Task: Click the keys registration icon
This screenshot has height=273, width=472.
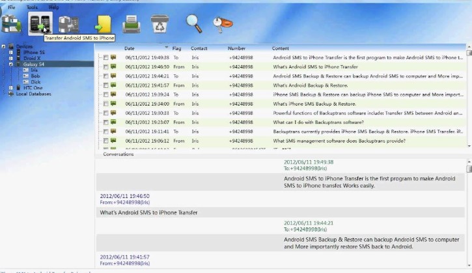Action: [x=223, y=24]
